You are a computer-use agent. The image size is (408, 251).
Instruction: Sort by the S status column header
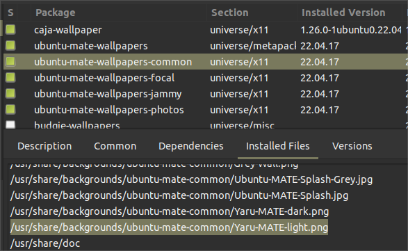pos(10,13)
